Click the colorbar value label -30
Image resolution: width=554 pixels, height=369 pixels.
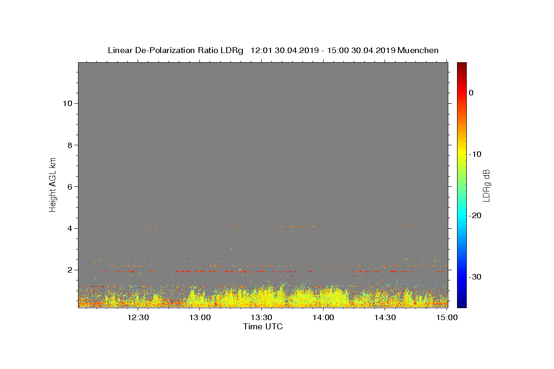click(x=475, y=277)
